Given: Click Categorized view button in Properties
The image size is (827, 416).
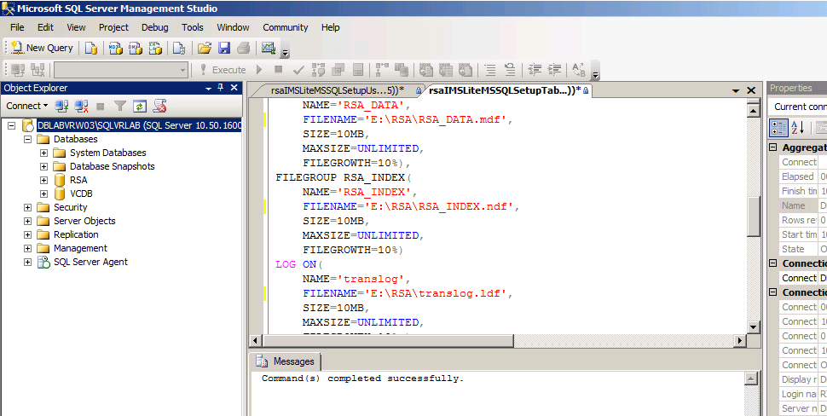Looking at the screenshot, I should point(779,127).
